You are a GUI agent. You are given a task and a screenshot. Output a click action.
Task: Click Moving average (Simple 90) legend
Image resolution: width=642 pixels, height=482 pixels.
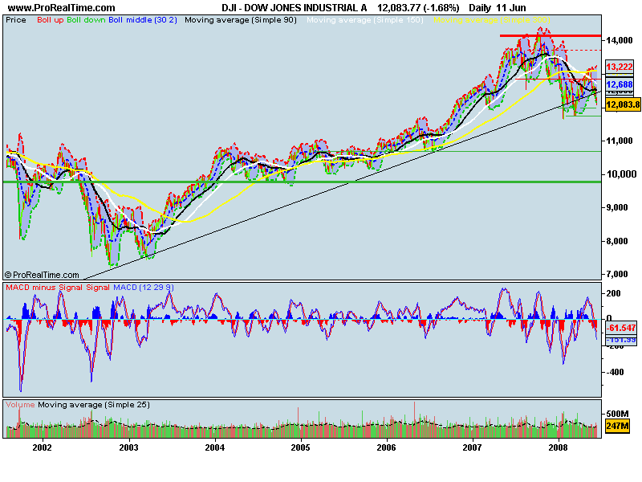click(x=241, y=20)
